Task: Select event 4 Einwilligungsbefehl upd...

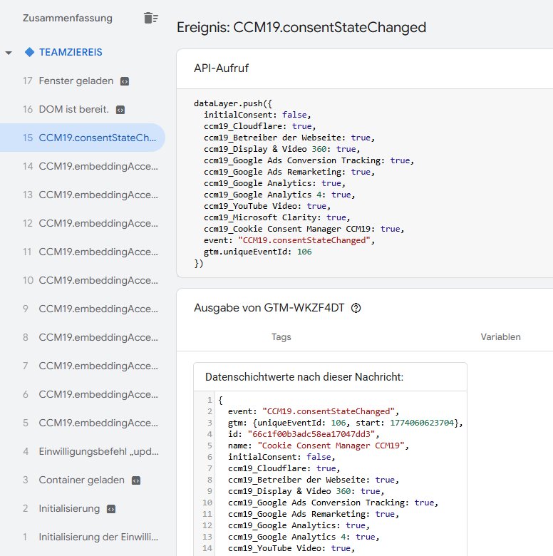Action: click(x=83, y=451)
